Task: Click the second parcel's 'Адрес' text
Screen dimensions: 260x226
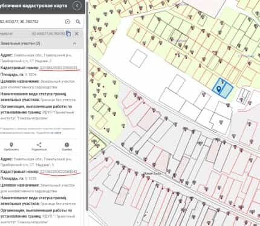Action: coord(36,162)
